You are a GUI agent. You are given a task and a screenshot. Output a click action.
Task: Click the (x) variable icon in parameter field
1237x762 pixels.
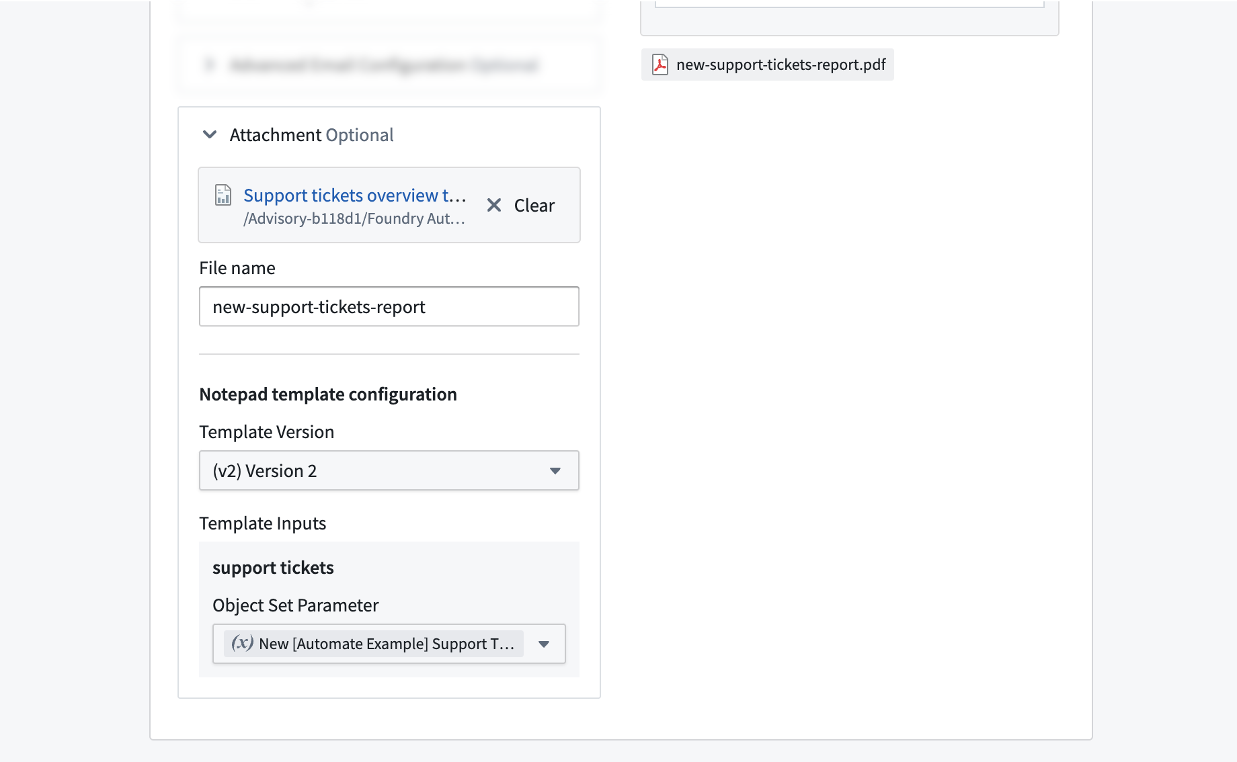[x=242, y=643]
